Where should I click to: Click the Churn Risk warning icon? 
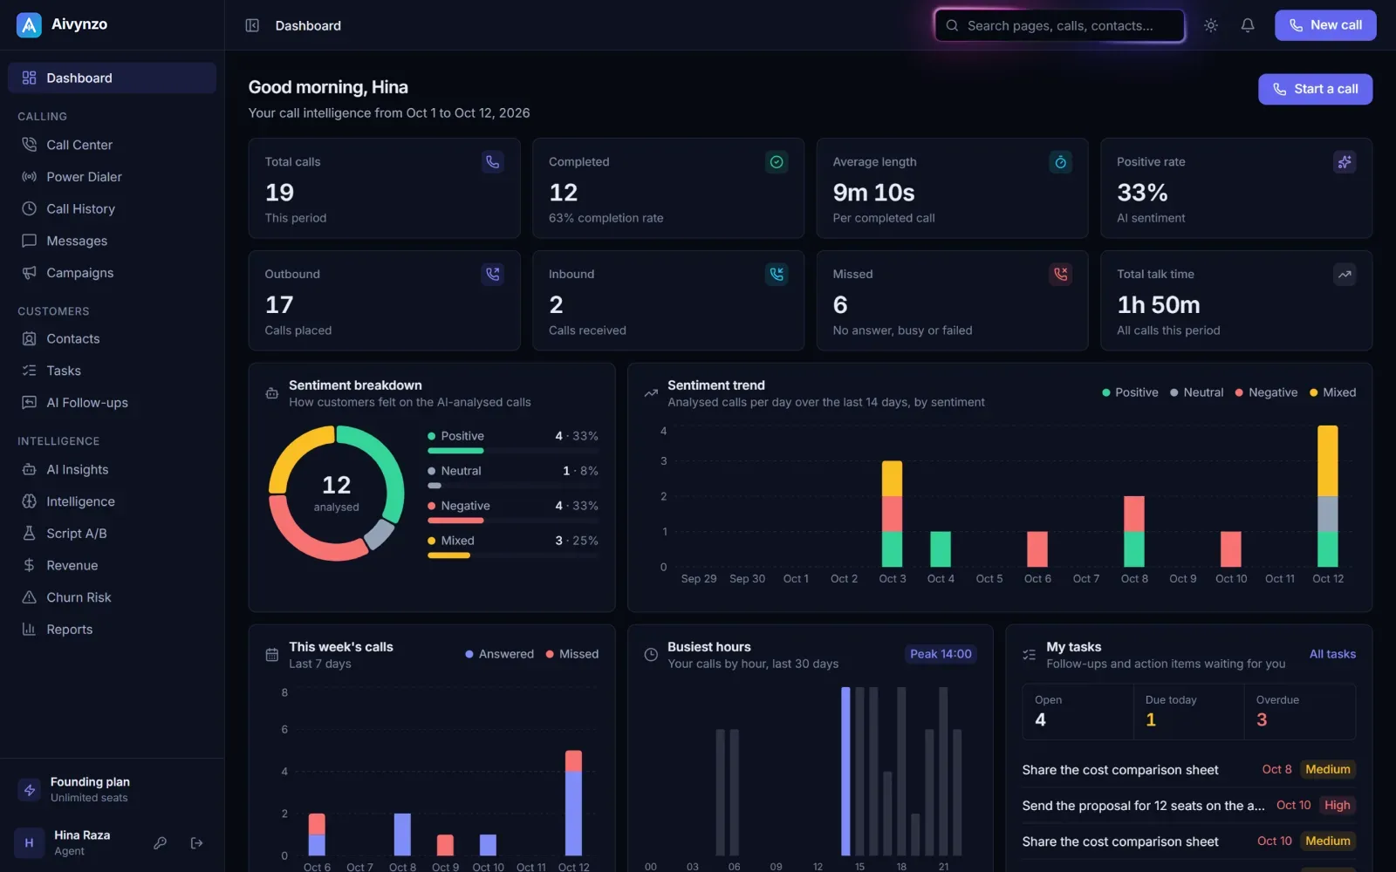tap(29, 597)
